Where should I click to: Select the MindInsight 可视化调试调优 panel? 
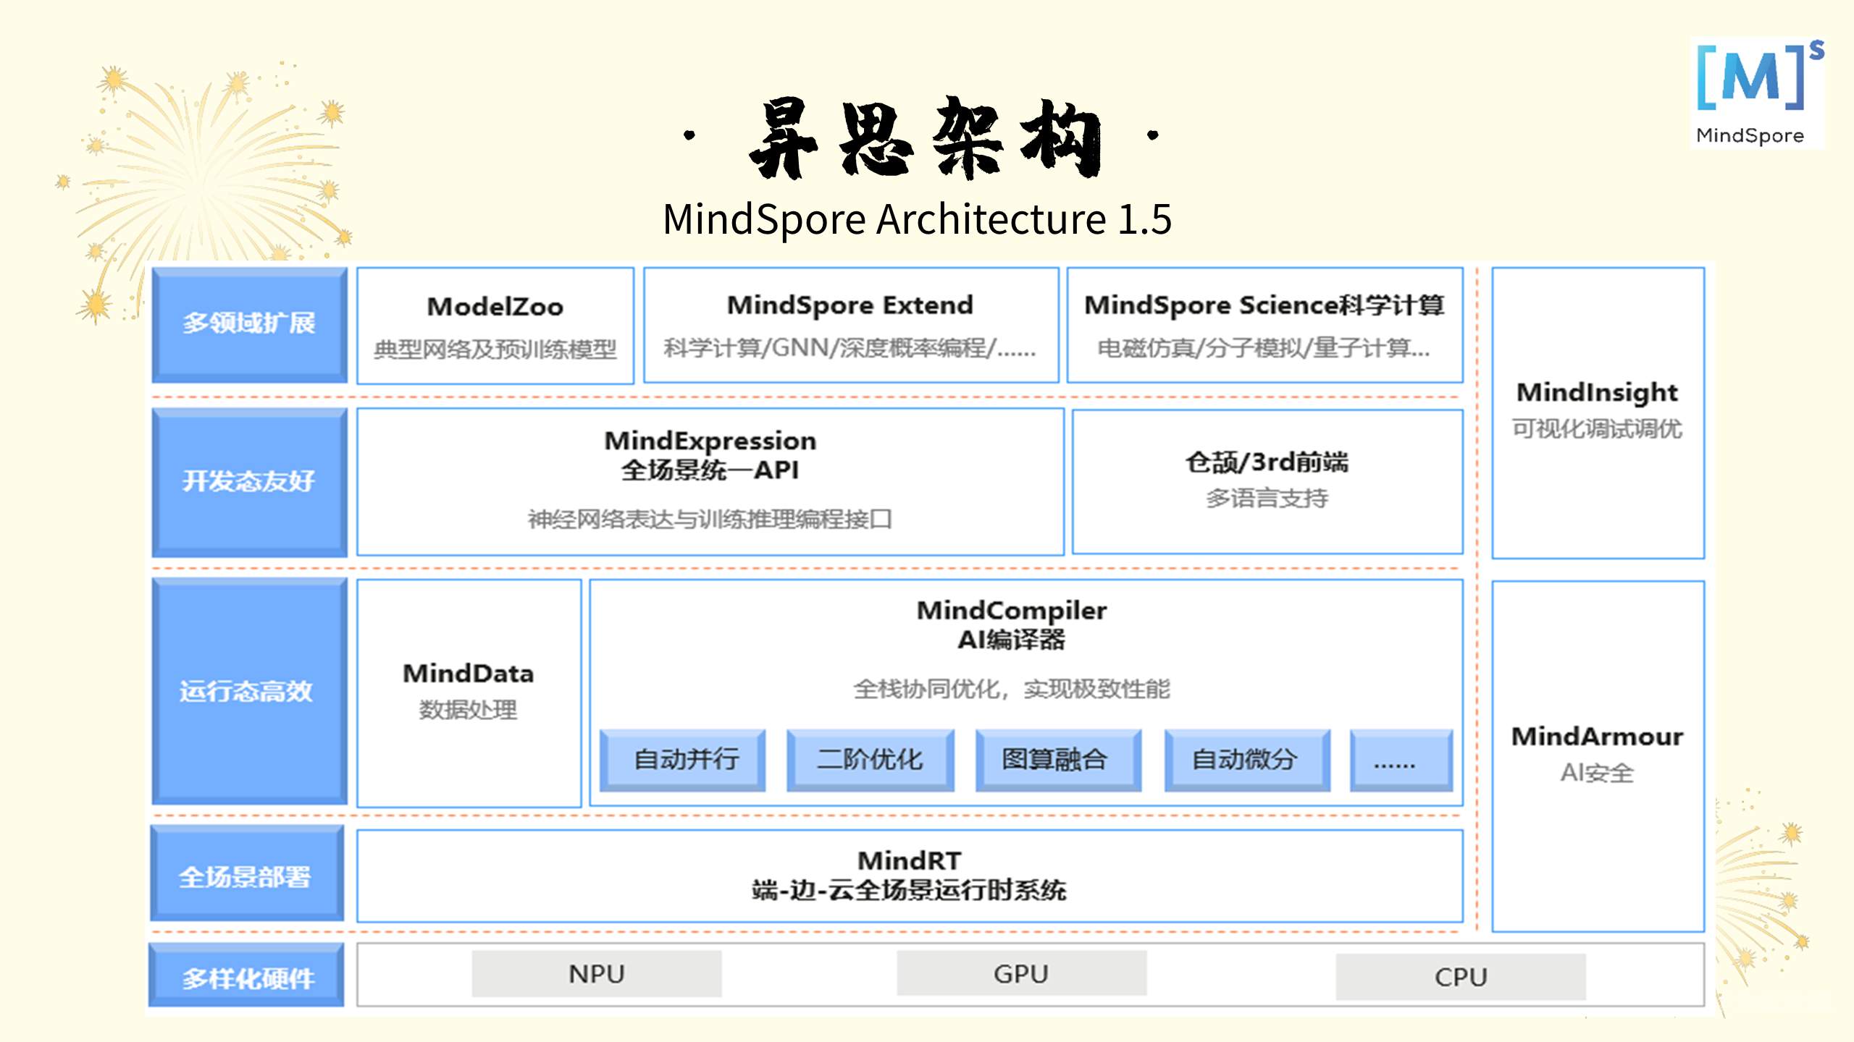point(1598,412)
